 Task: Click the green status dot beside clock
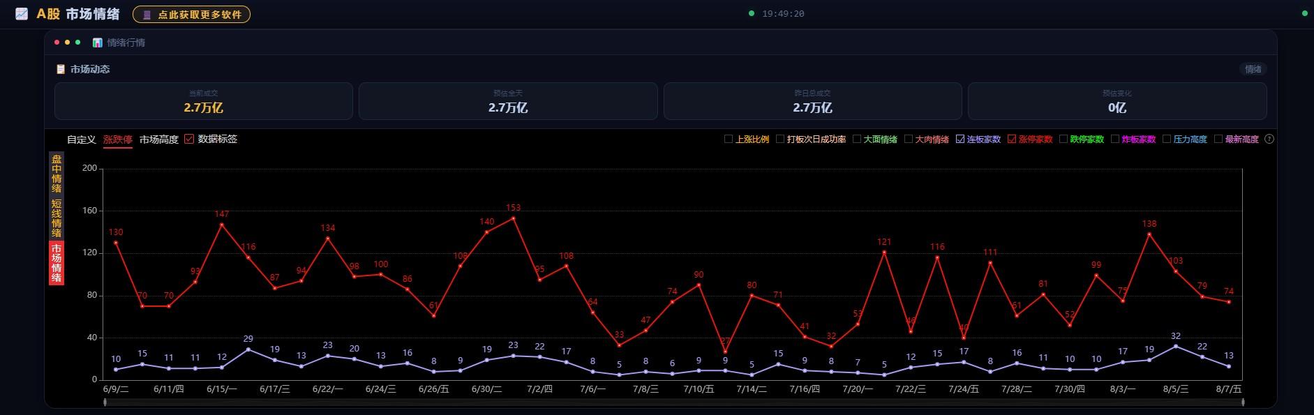point(752,13)
